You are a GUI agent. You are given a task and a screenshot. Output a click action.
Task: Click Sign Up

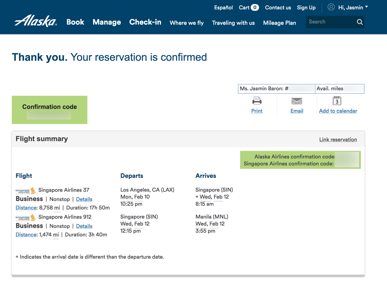coord(306,7)
